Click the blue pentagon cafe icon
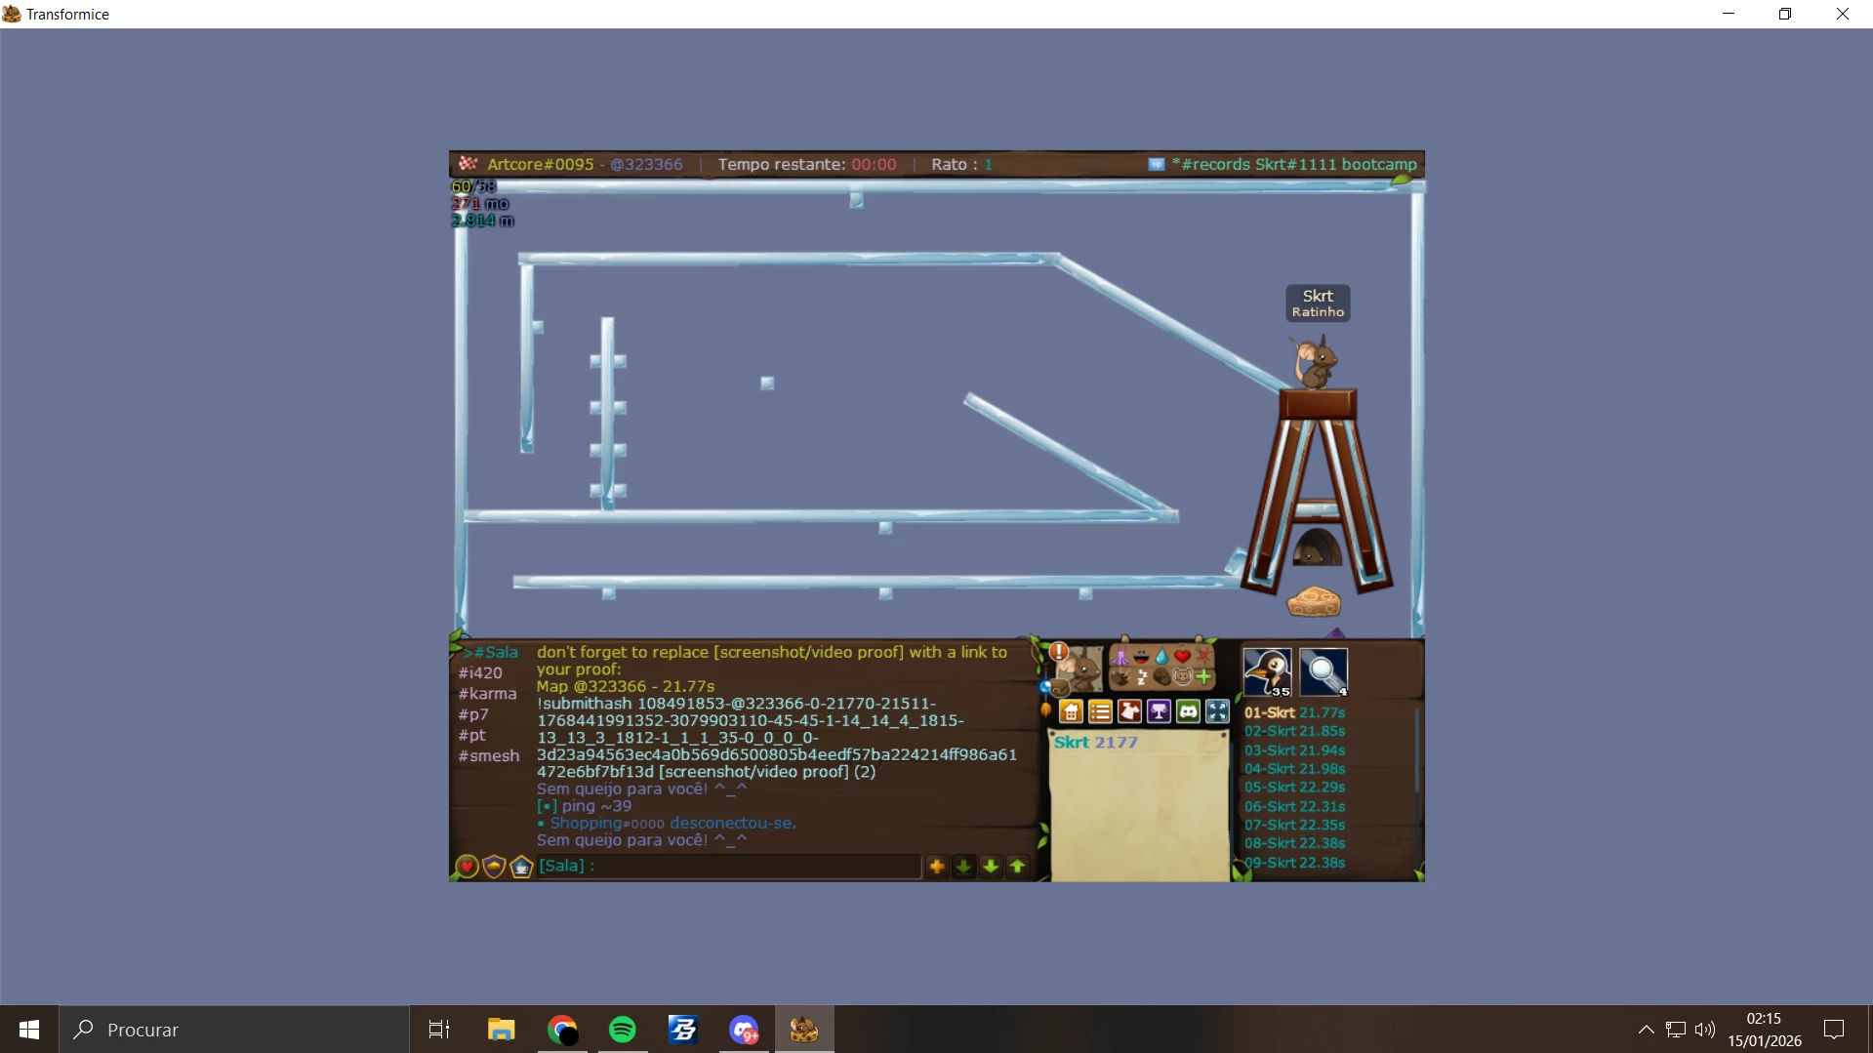This screenshot has width=1873, height=1053. pos(521,866)
